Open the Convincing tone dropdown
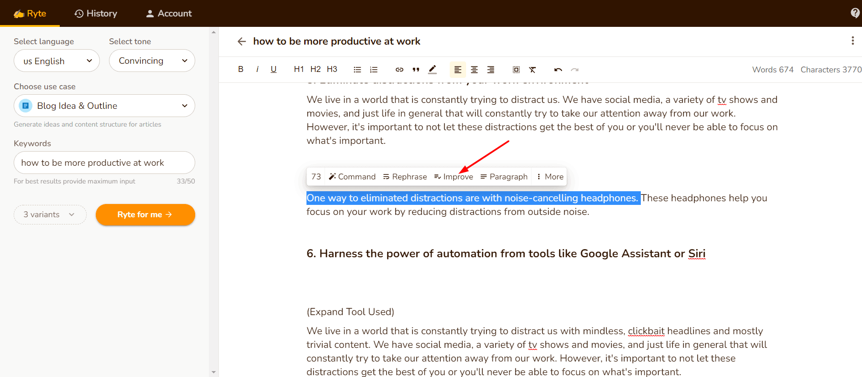This screenshot has width=862, height=377. pos(152,61)
